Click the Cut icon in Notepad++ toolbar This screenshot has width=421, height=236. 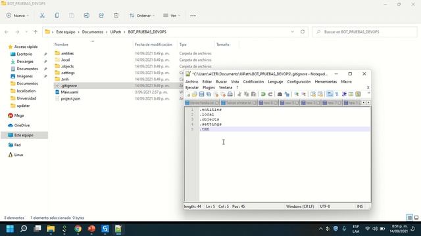(239, 94)
